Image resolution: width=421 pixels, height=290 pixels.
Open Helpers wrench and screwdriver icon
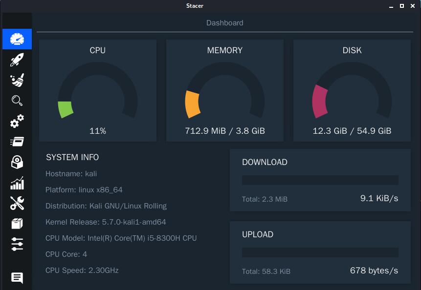(x=17, y=203)
